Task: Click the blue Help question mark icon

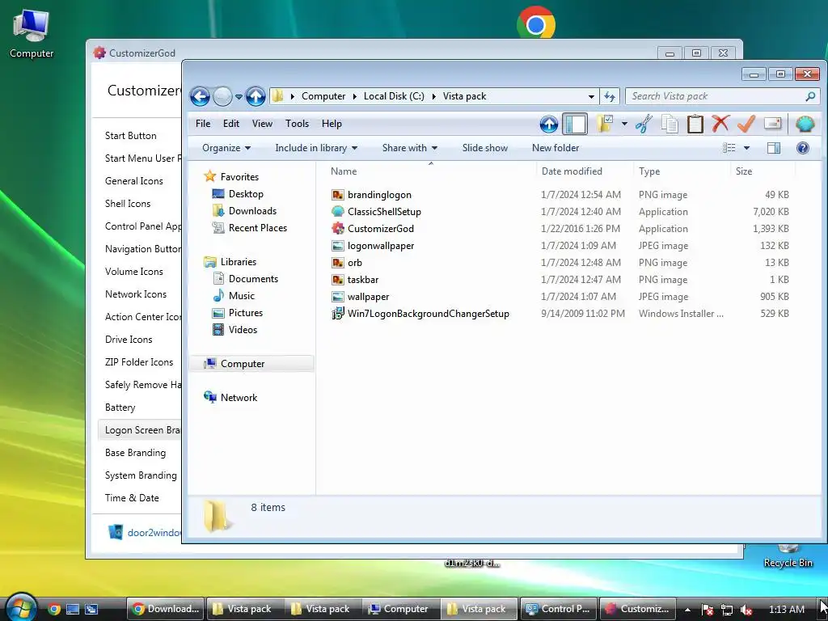Action: coord(803,148)
